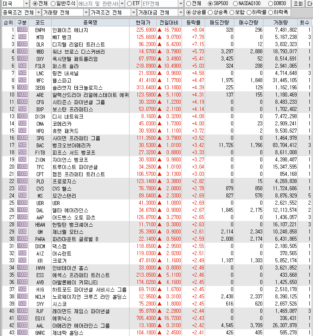Click the 100% margin badge for ENPH
The height and width of the screenshot is (336, 313).
(x=22, y=30)
